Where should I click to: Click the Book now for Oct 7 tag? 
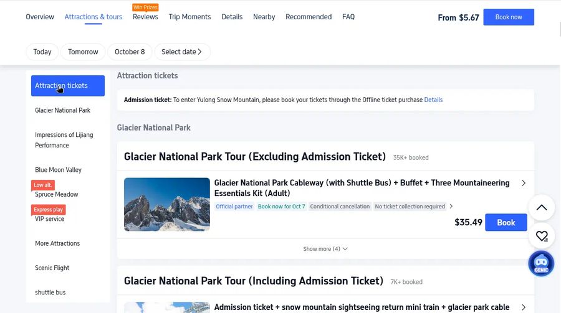[x=282, y=206]
